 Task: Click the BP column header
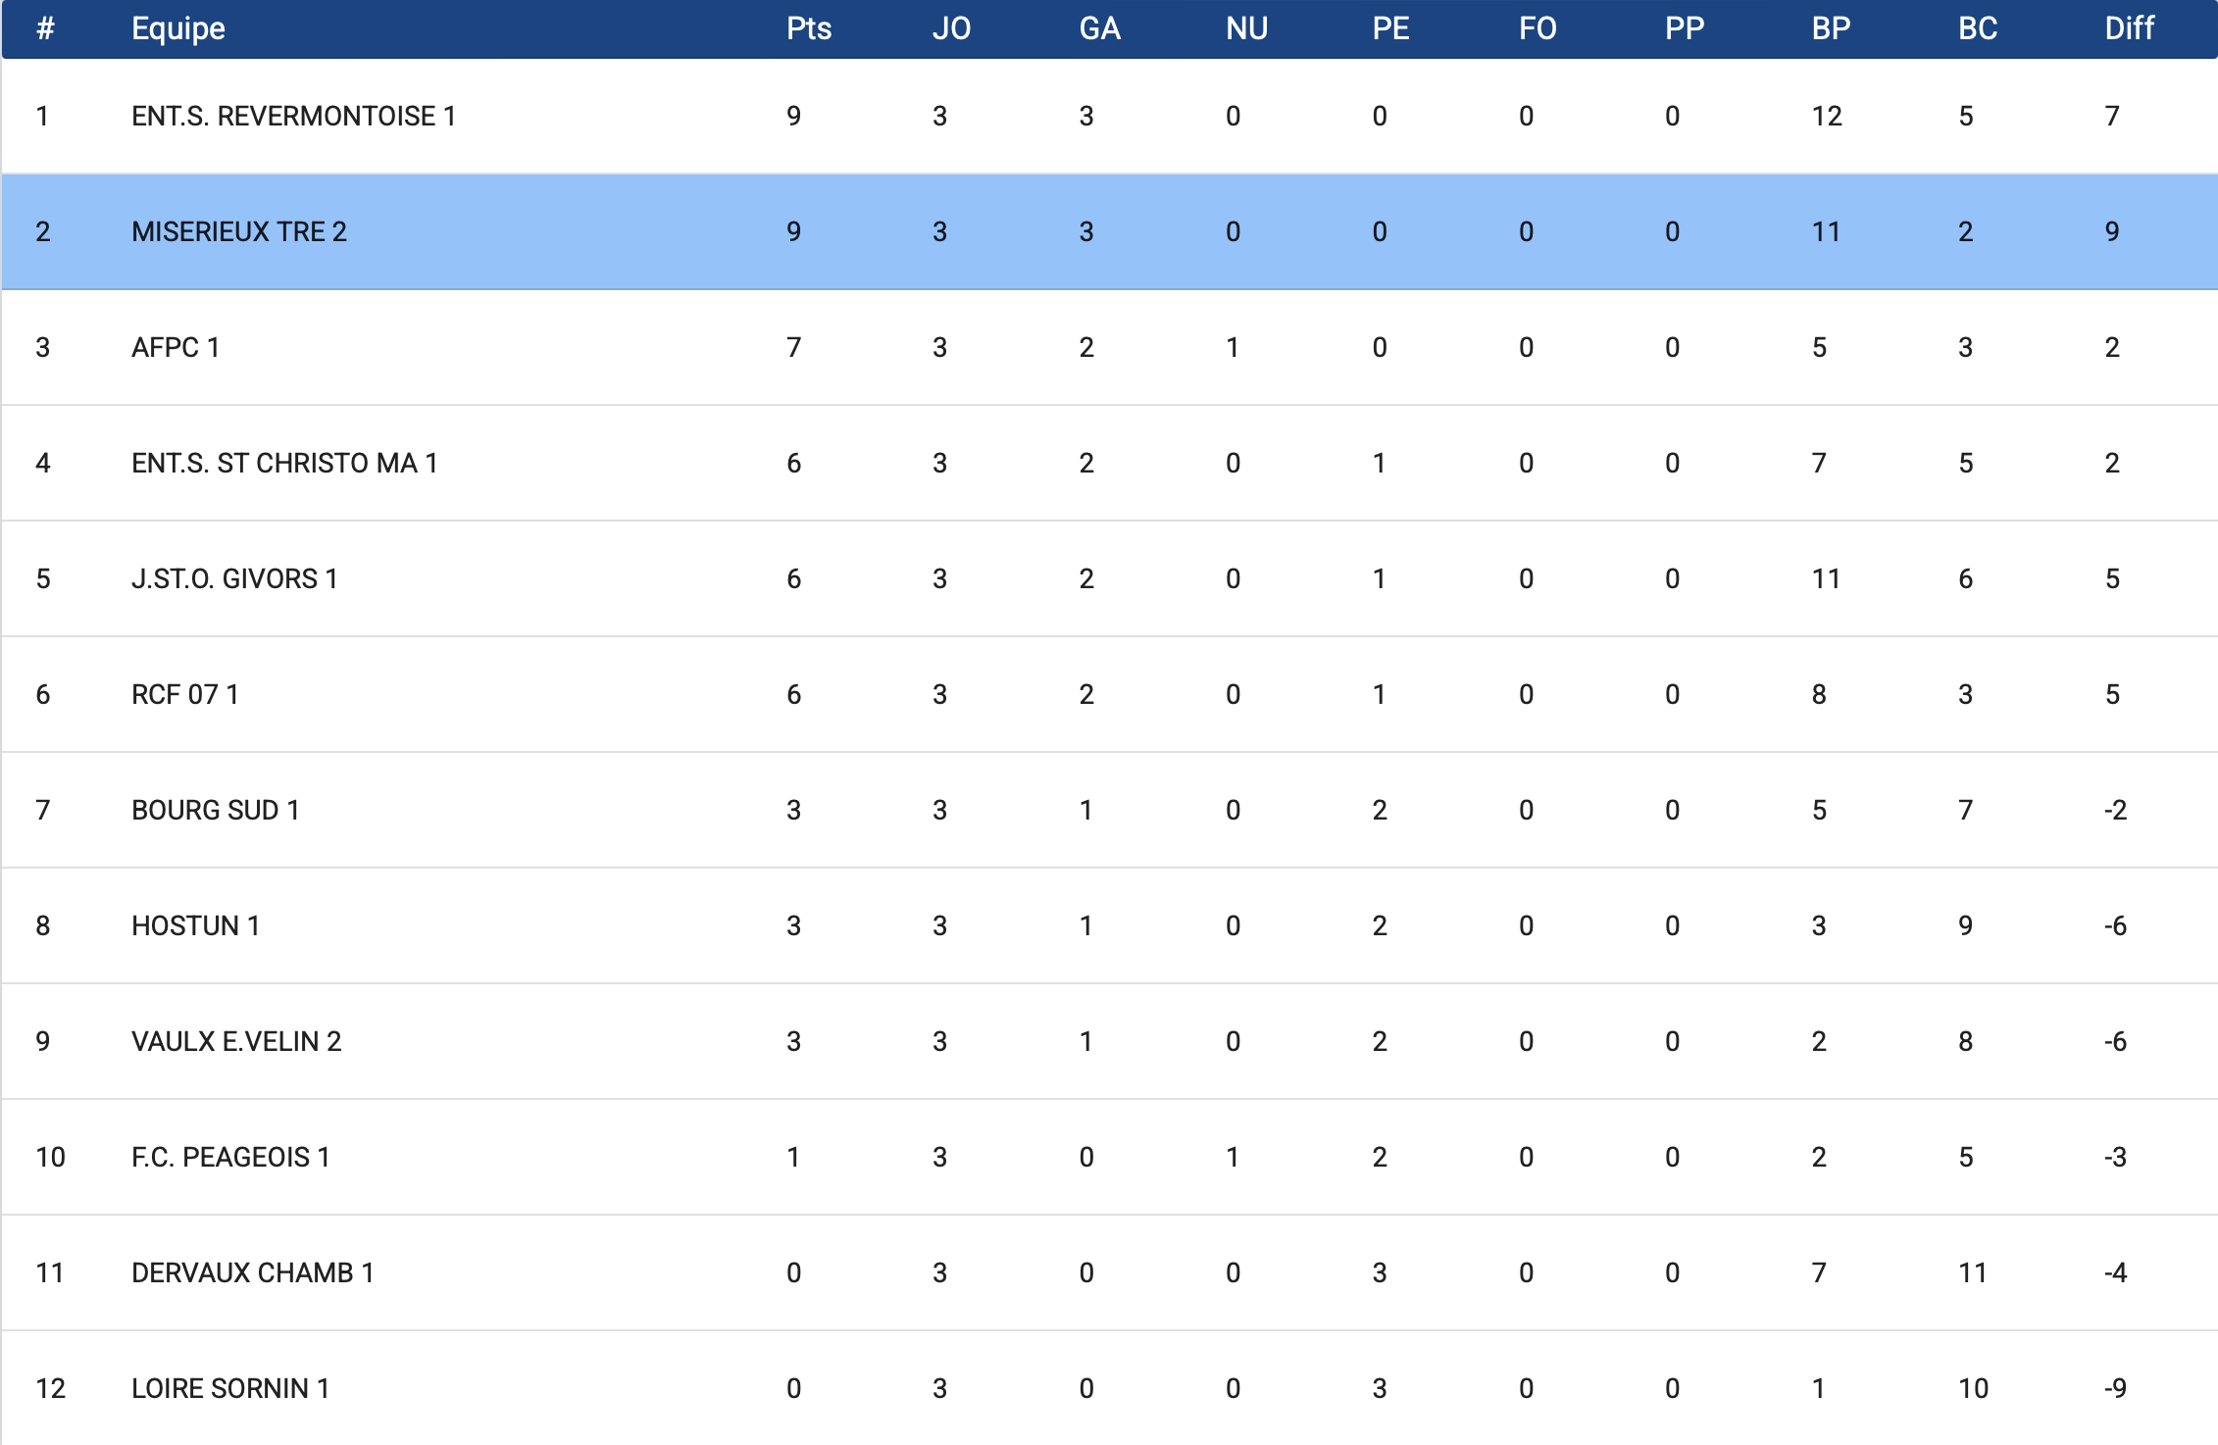(x=1831, y=28)
